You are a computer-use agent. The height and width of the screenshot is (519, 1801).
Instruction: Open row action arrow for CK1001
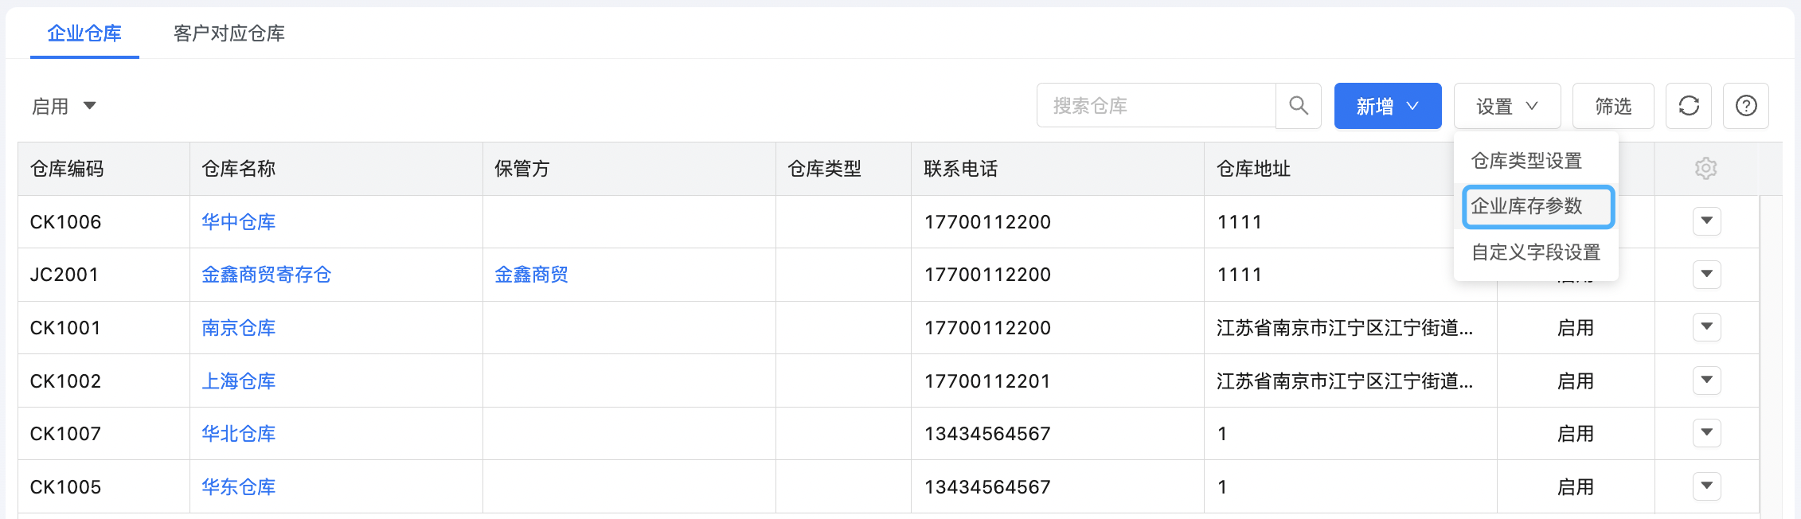pyautogui.click(x=1706, y=327)
